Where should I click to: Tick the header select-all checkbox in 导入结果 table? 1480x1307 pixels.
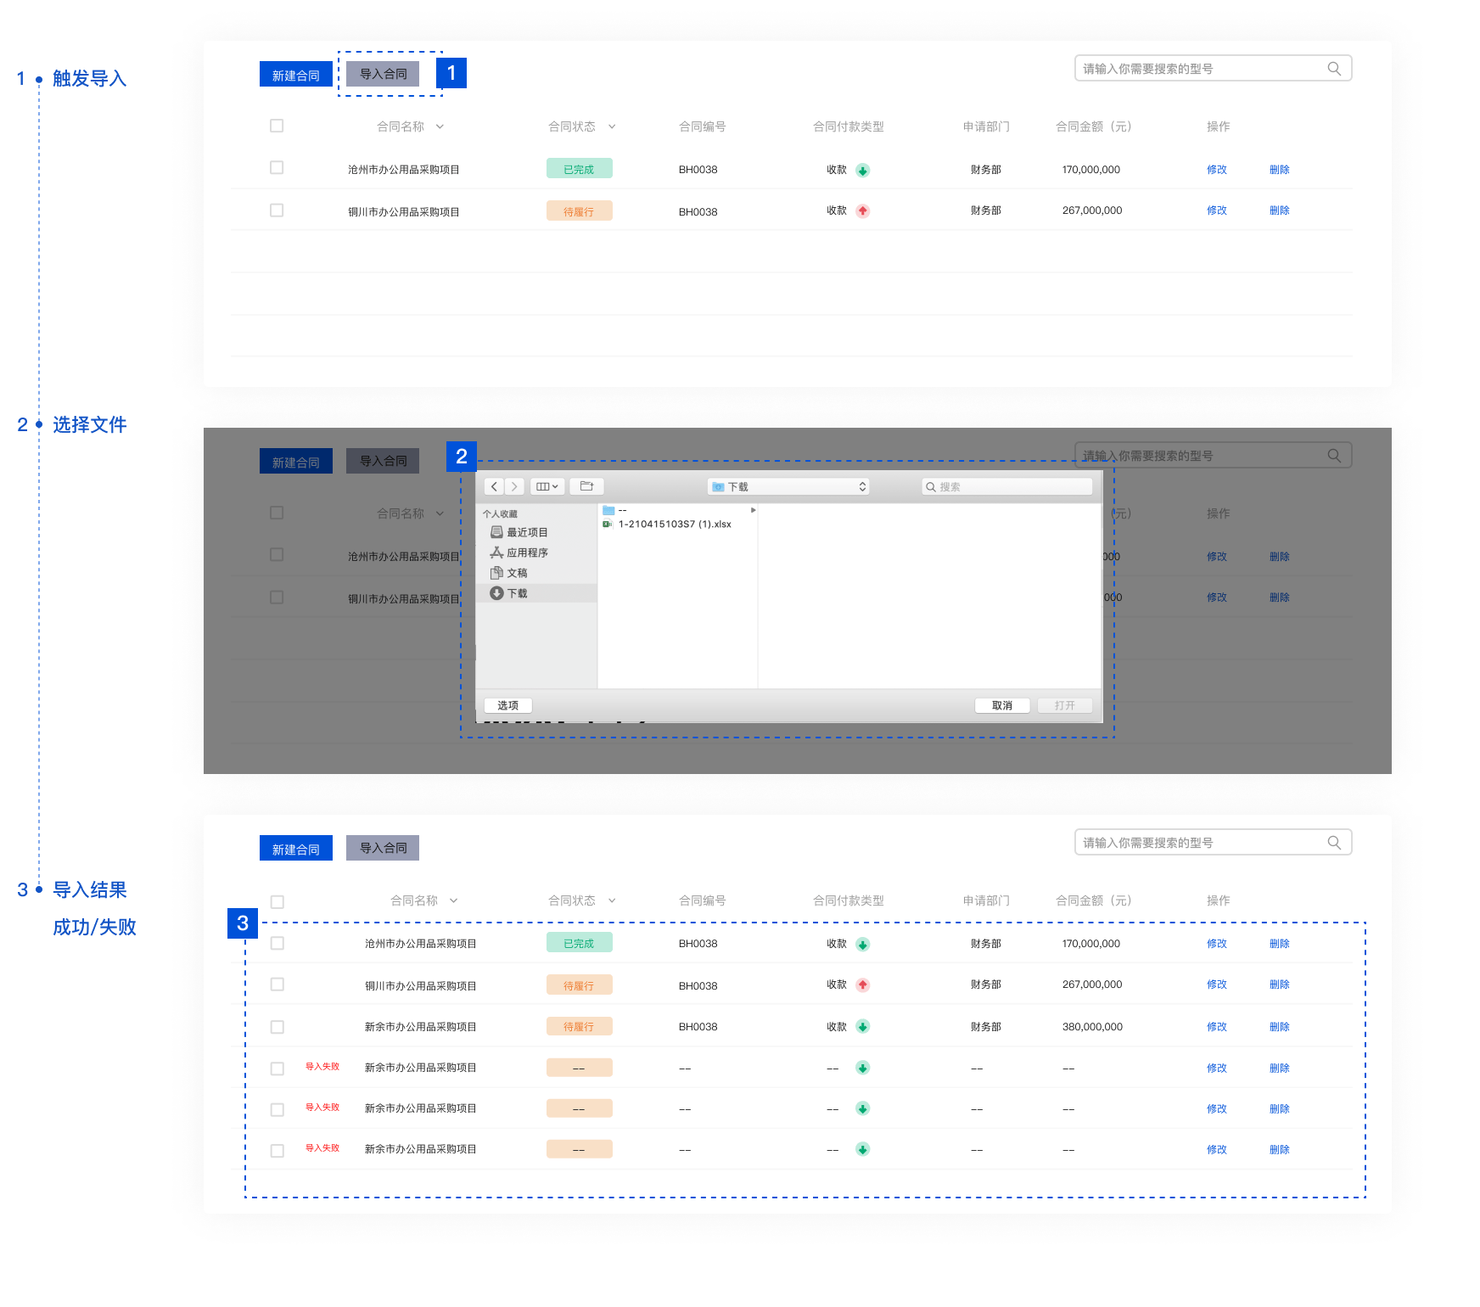coord(277,902)
